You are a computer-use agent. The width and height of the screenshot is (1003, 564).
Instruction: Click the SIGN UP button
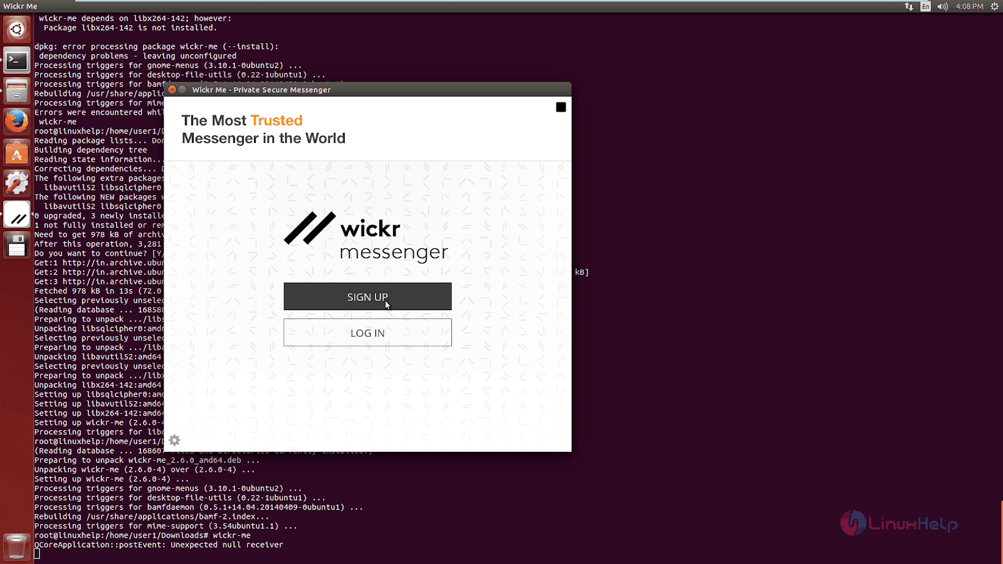click(367, 296)
